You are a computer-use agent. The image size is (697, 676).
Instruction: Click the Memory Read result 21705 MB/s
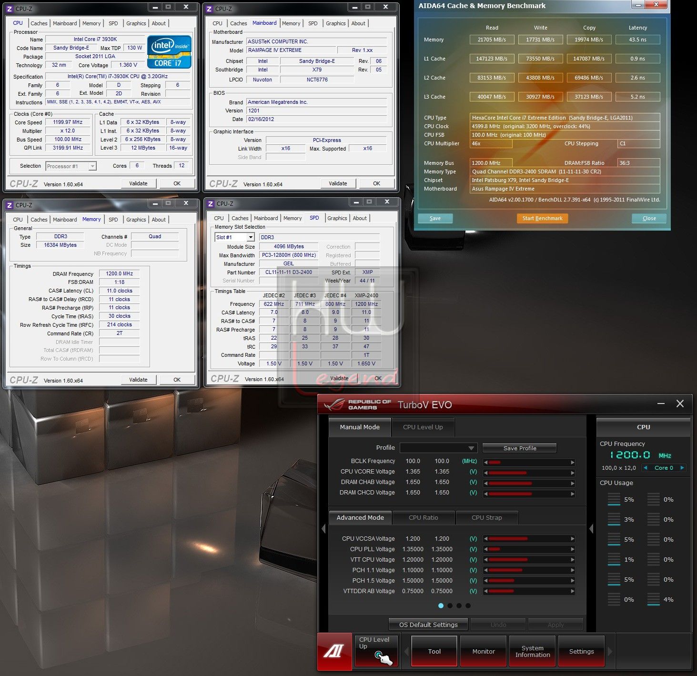(x=492, y=40)
